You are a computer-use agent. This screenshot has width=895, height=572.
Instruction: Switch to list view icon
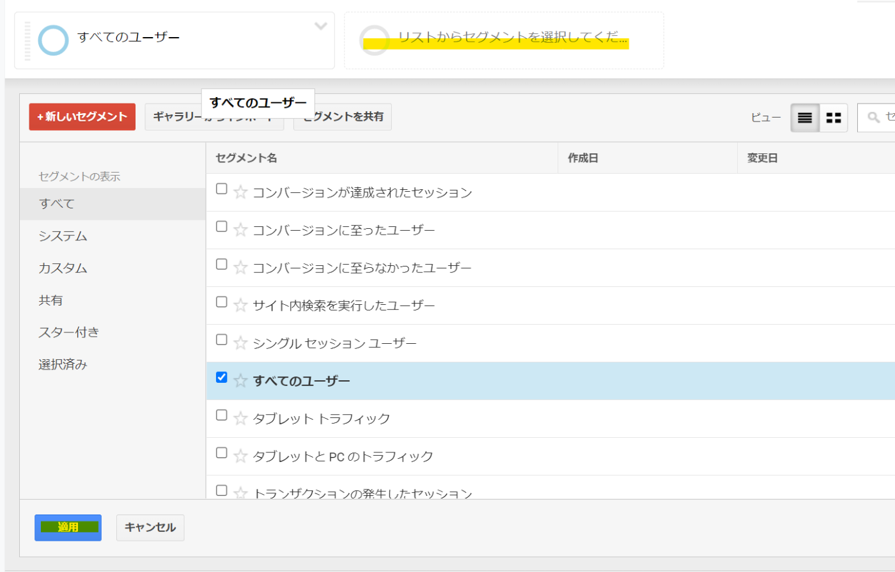click(x=805, y=118)
